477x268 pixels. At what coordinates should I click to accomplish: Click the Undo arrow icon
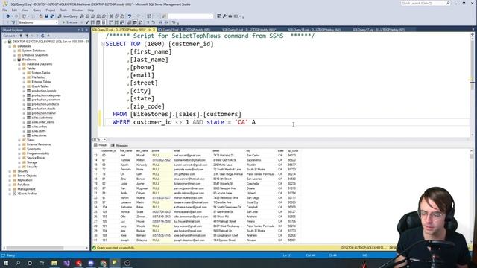coord(130,16)
